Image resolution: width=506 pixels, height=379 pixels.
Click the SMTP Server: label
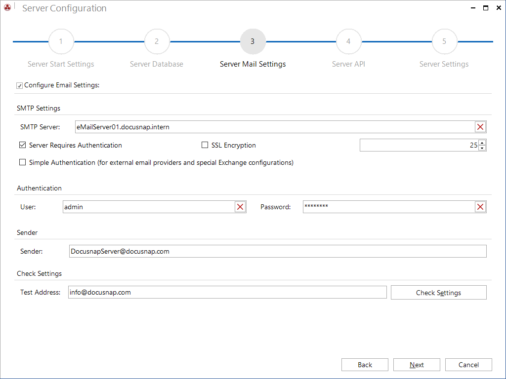click(40, 127)
